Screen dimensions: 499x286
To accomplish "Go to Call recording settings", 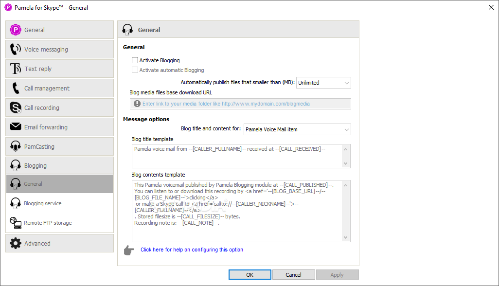I will click(x=59, y=107).
